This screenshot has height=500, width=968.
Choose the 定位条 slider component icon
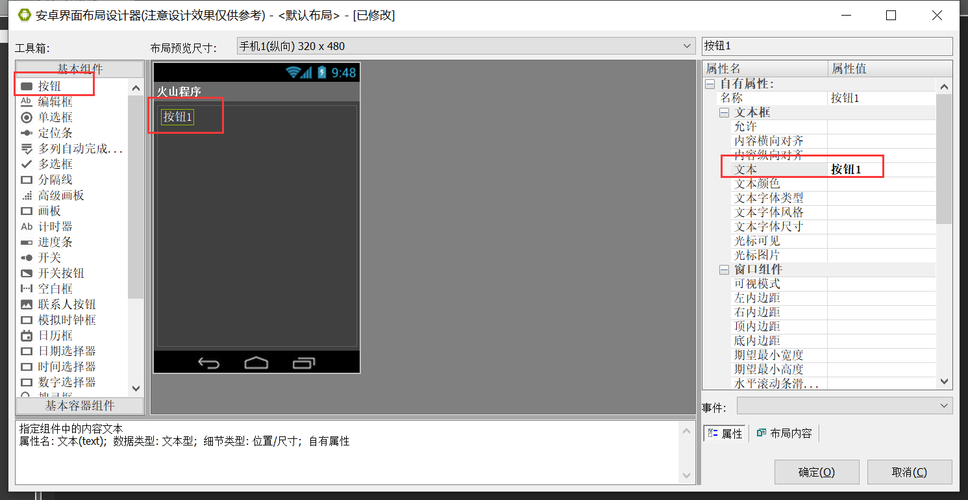click(x=27, y=133)
